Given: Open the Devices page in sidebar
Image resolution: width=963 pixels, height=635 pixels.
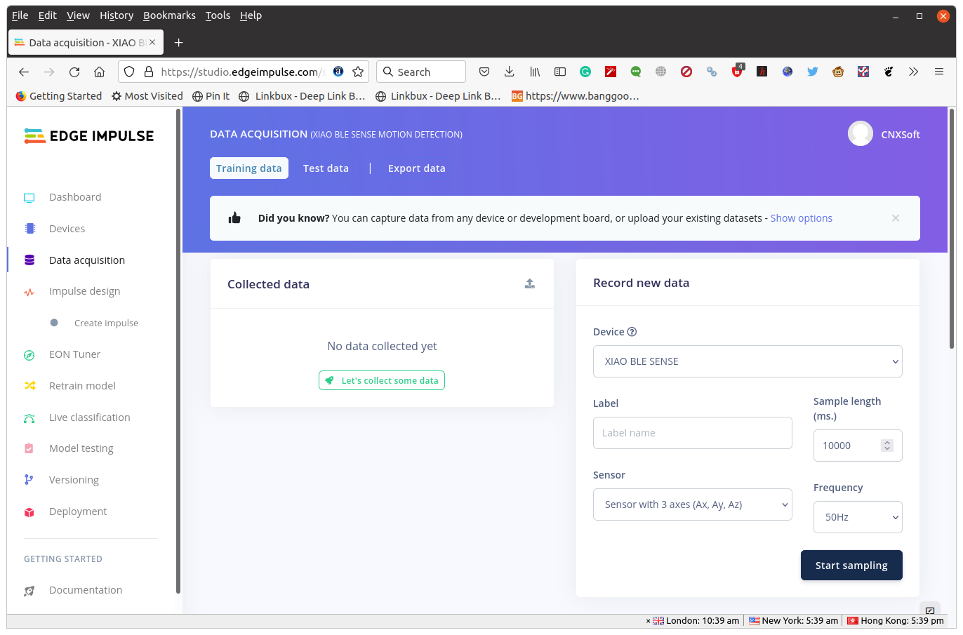Looking at the screenshot, I should 67,229.
